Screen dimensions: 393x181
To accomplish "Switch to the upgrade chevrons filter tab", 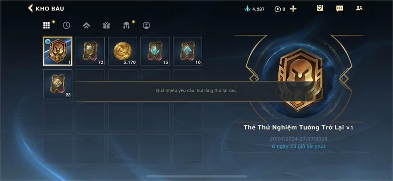I will (86, 25).
